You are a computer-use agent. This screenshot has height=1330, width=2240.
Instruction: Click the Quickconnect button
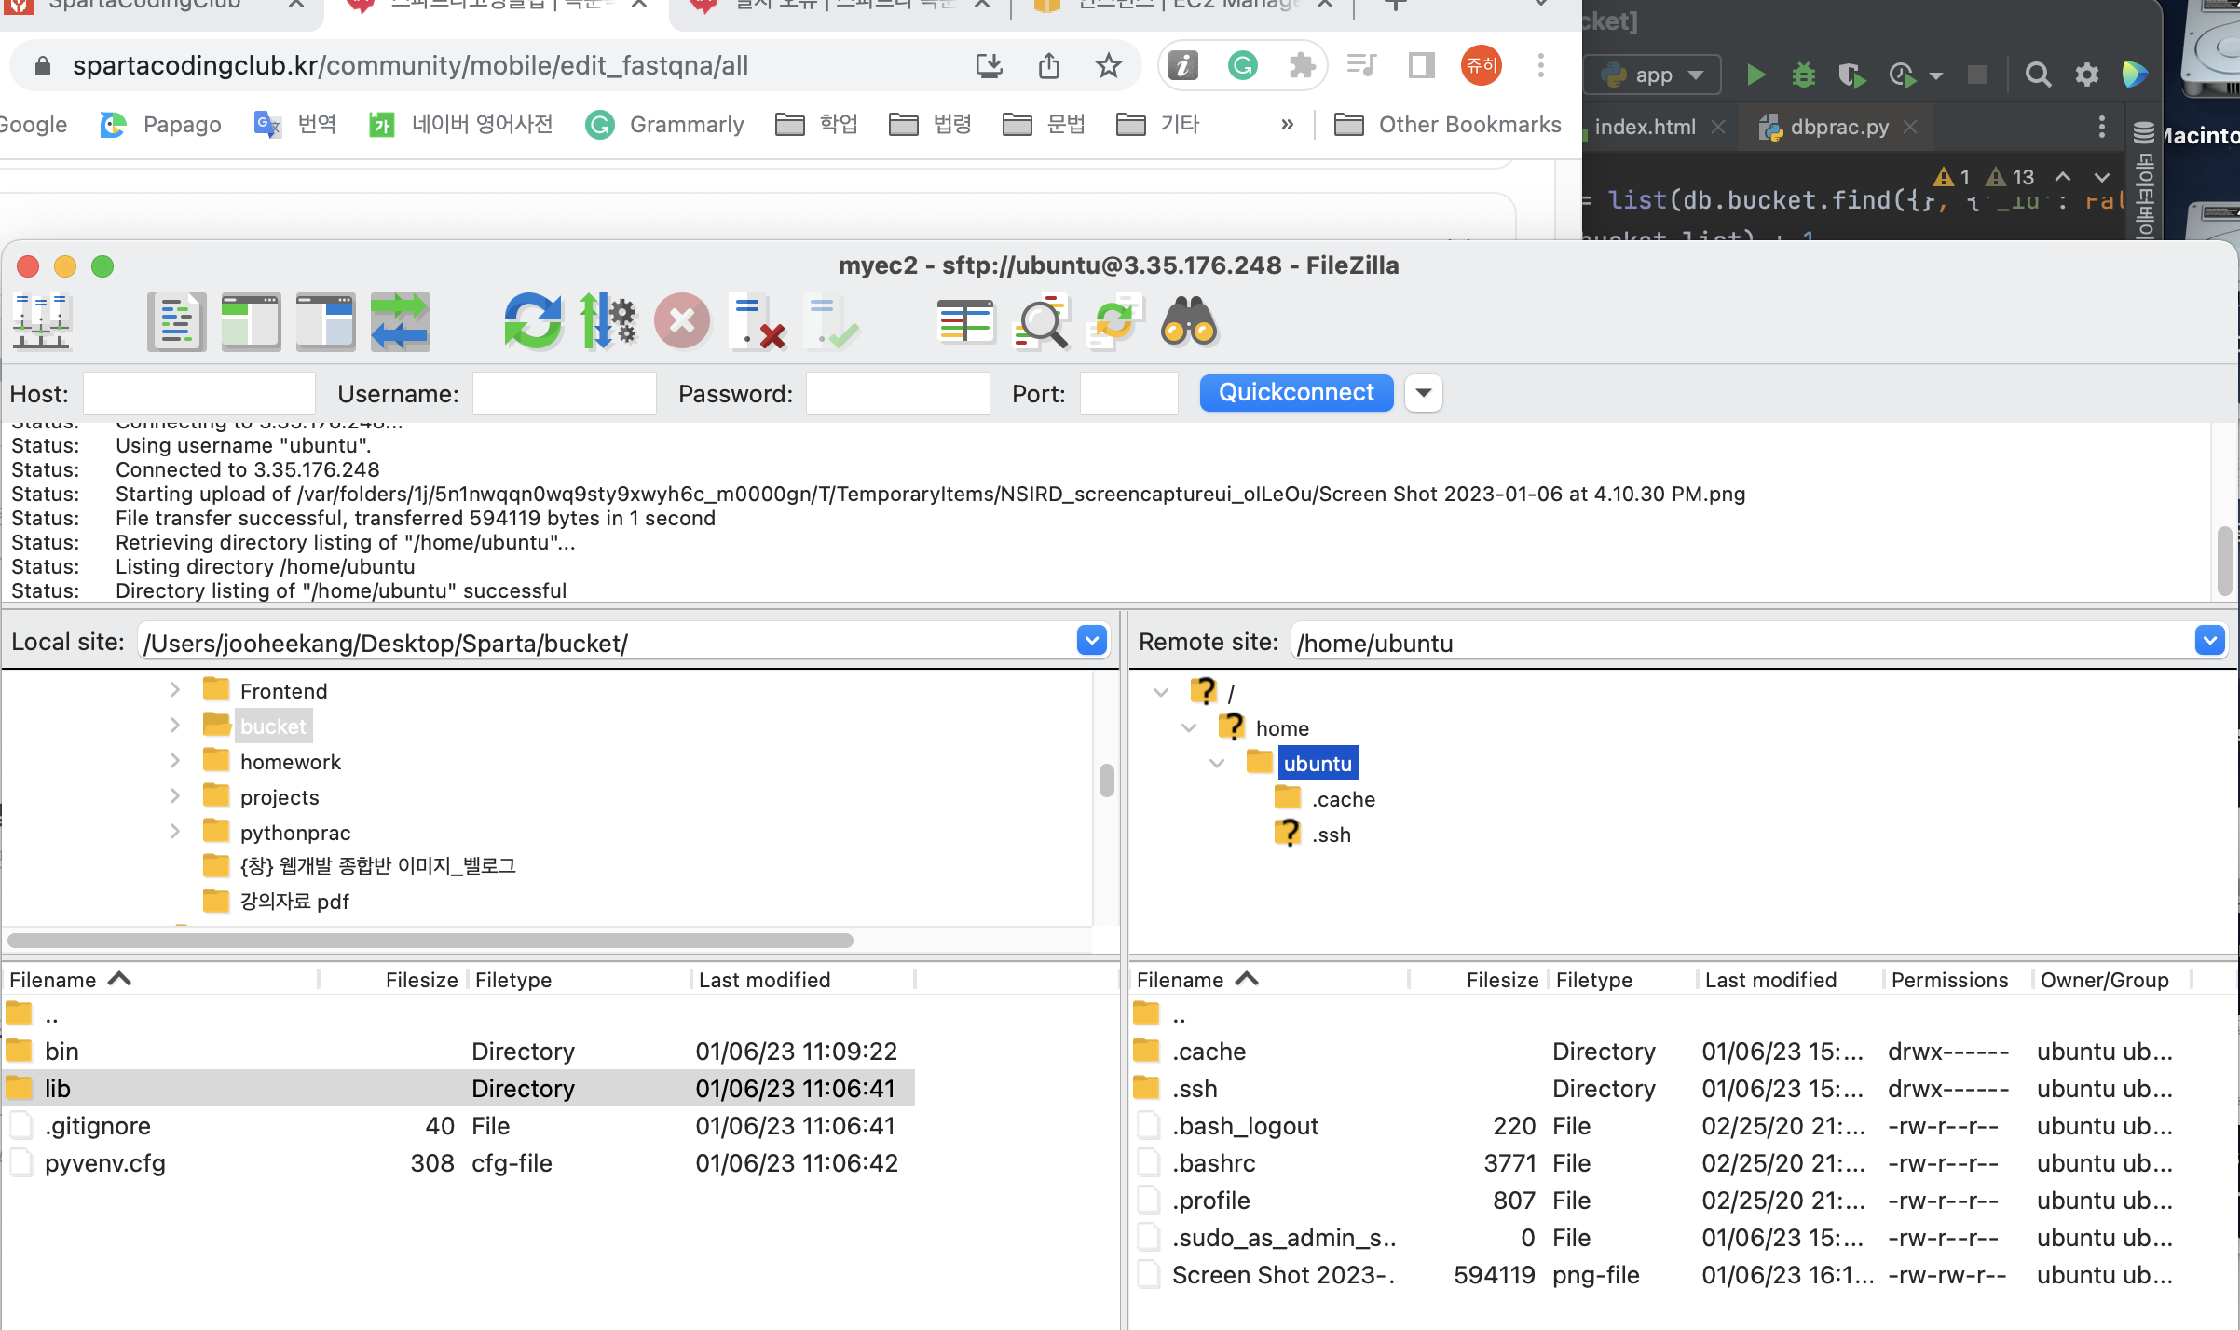(1296, 393)
